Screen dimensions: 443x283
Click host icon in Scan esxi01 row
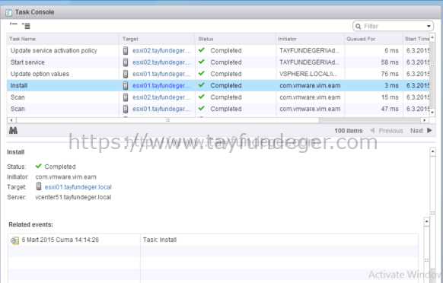click(x=126, y=109)
